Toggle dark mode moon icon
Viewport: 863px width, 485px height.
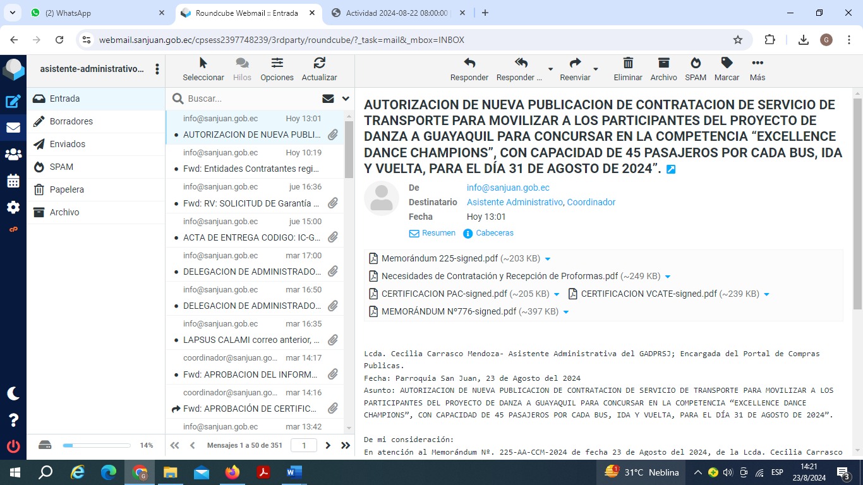click(x=13, y=393)
